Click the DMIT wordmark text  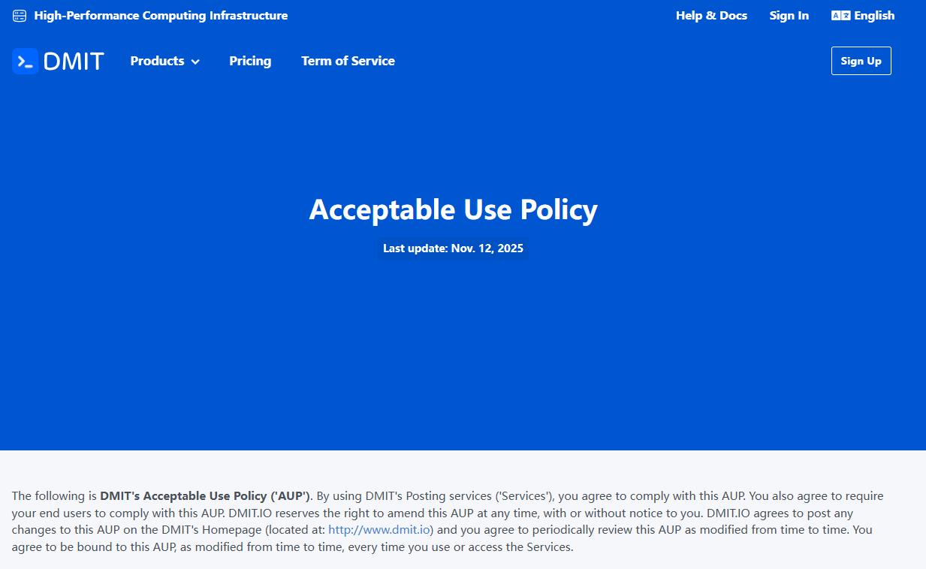point(74,62)
